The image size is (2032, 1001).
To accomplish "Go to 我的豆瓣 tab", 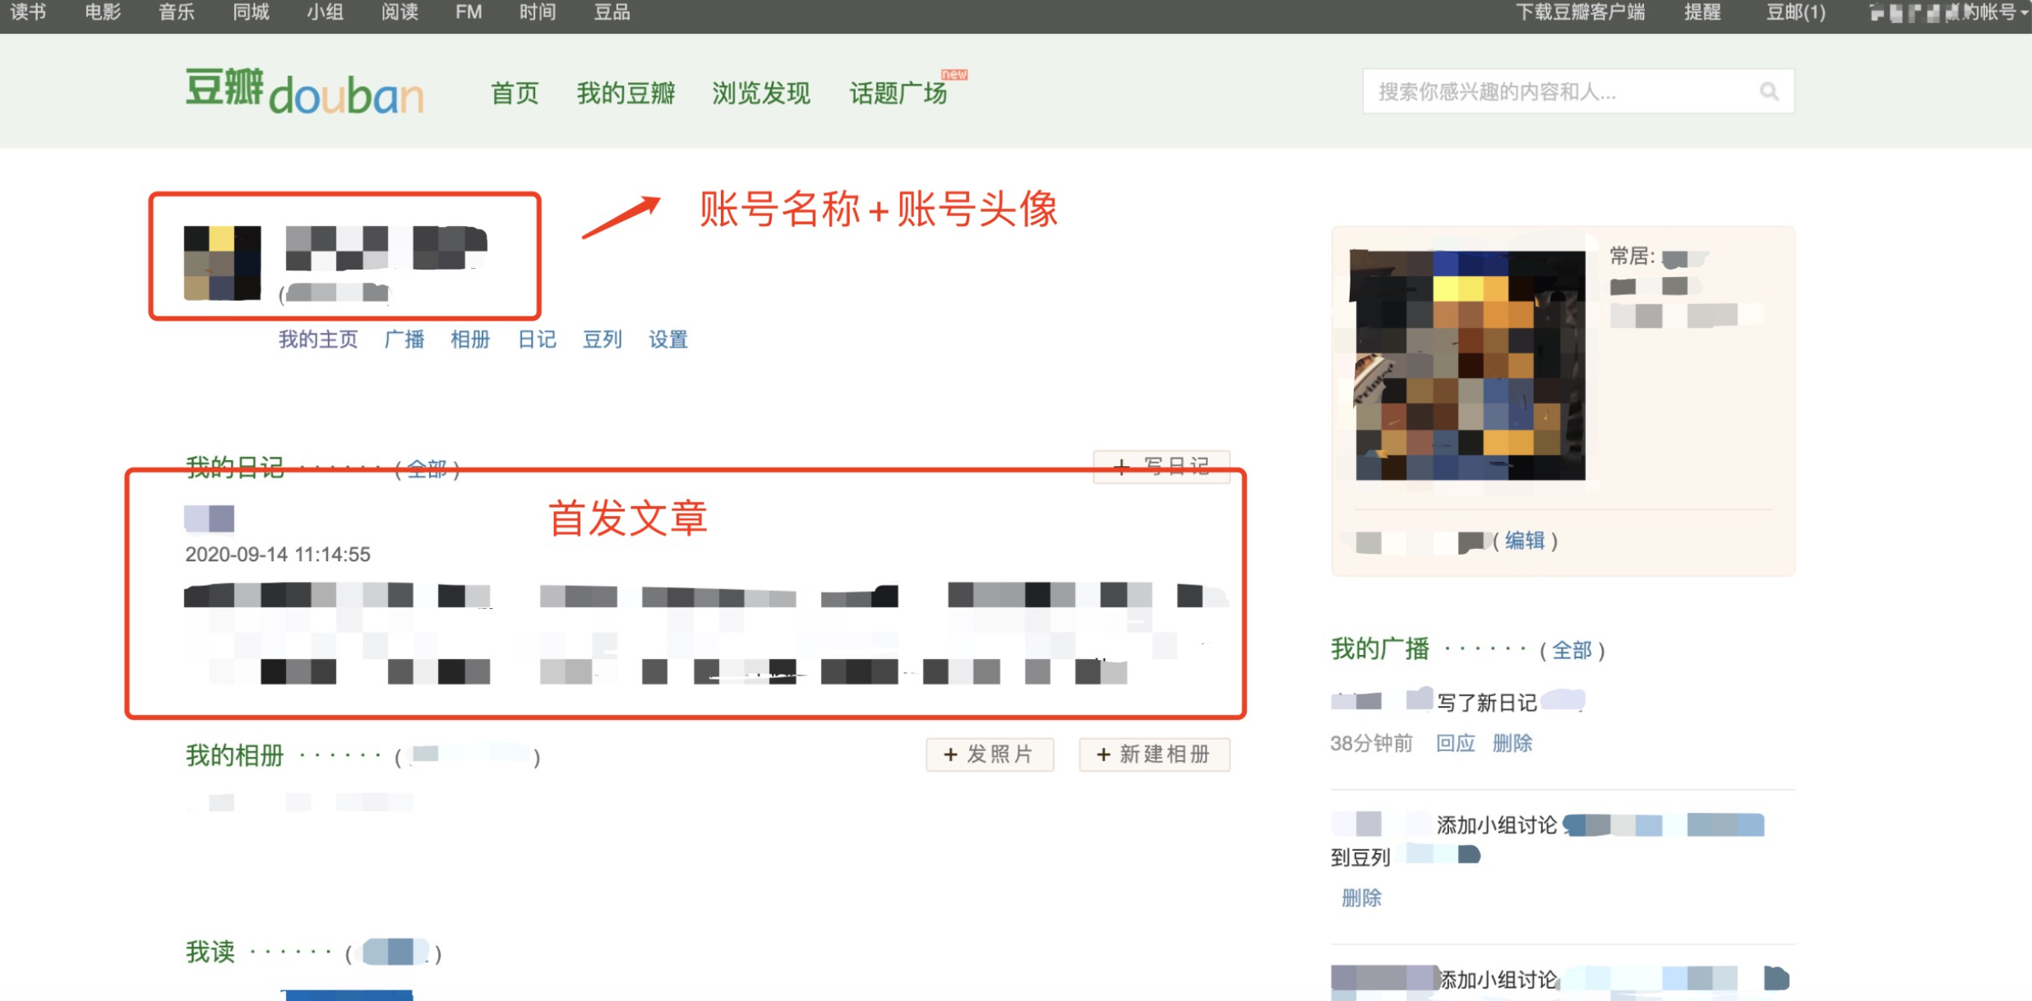I will click(626, 93).
